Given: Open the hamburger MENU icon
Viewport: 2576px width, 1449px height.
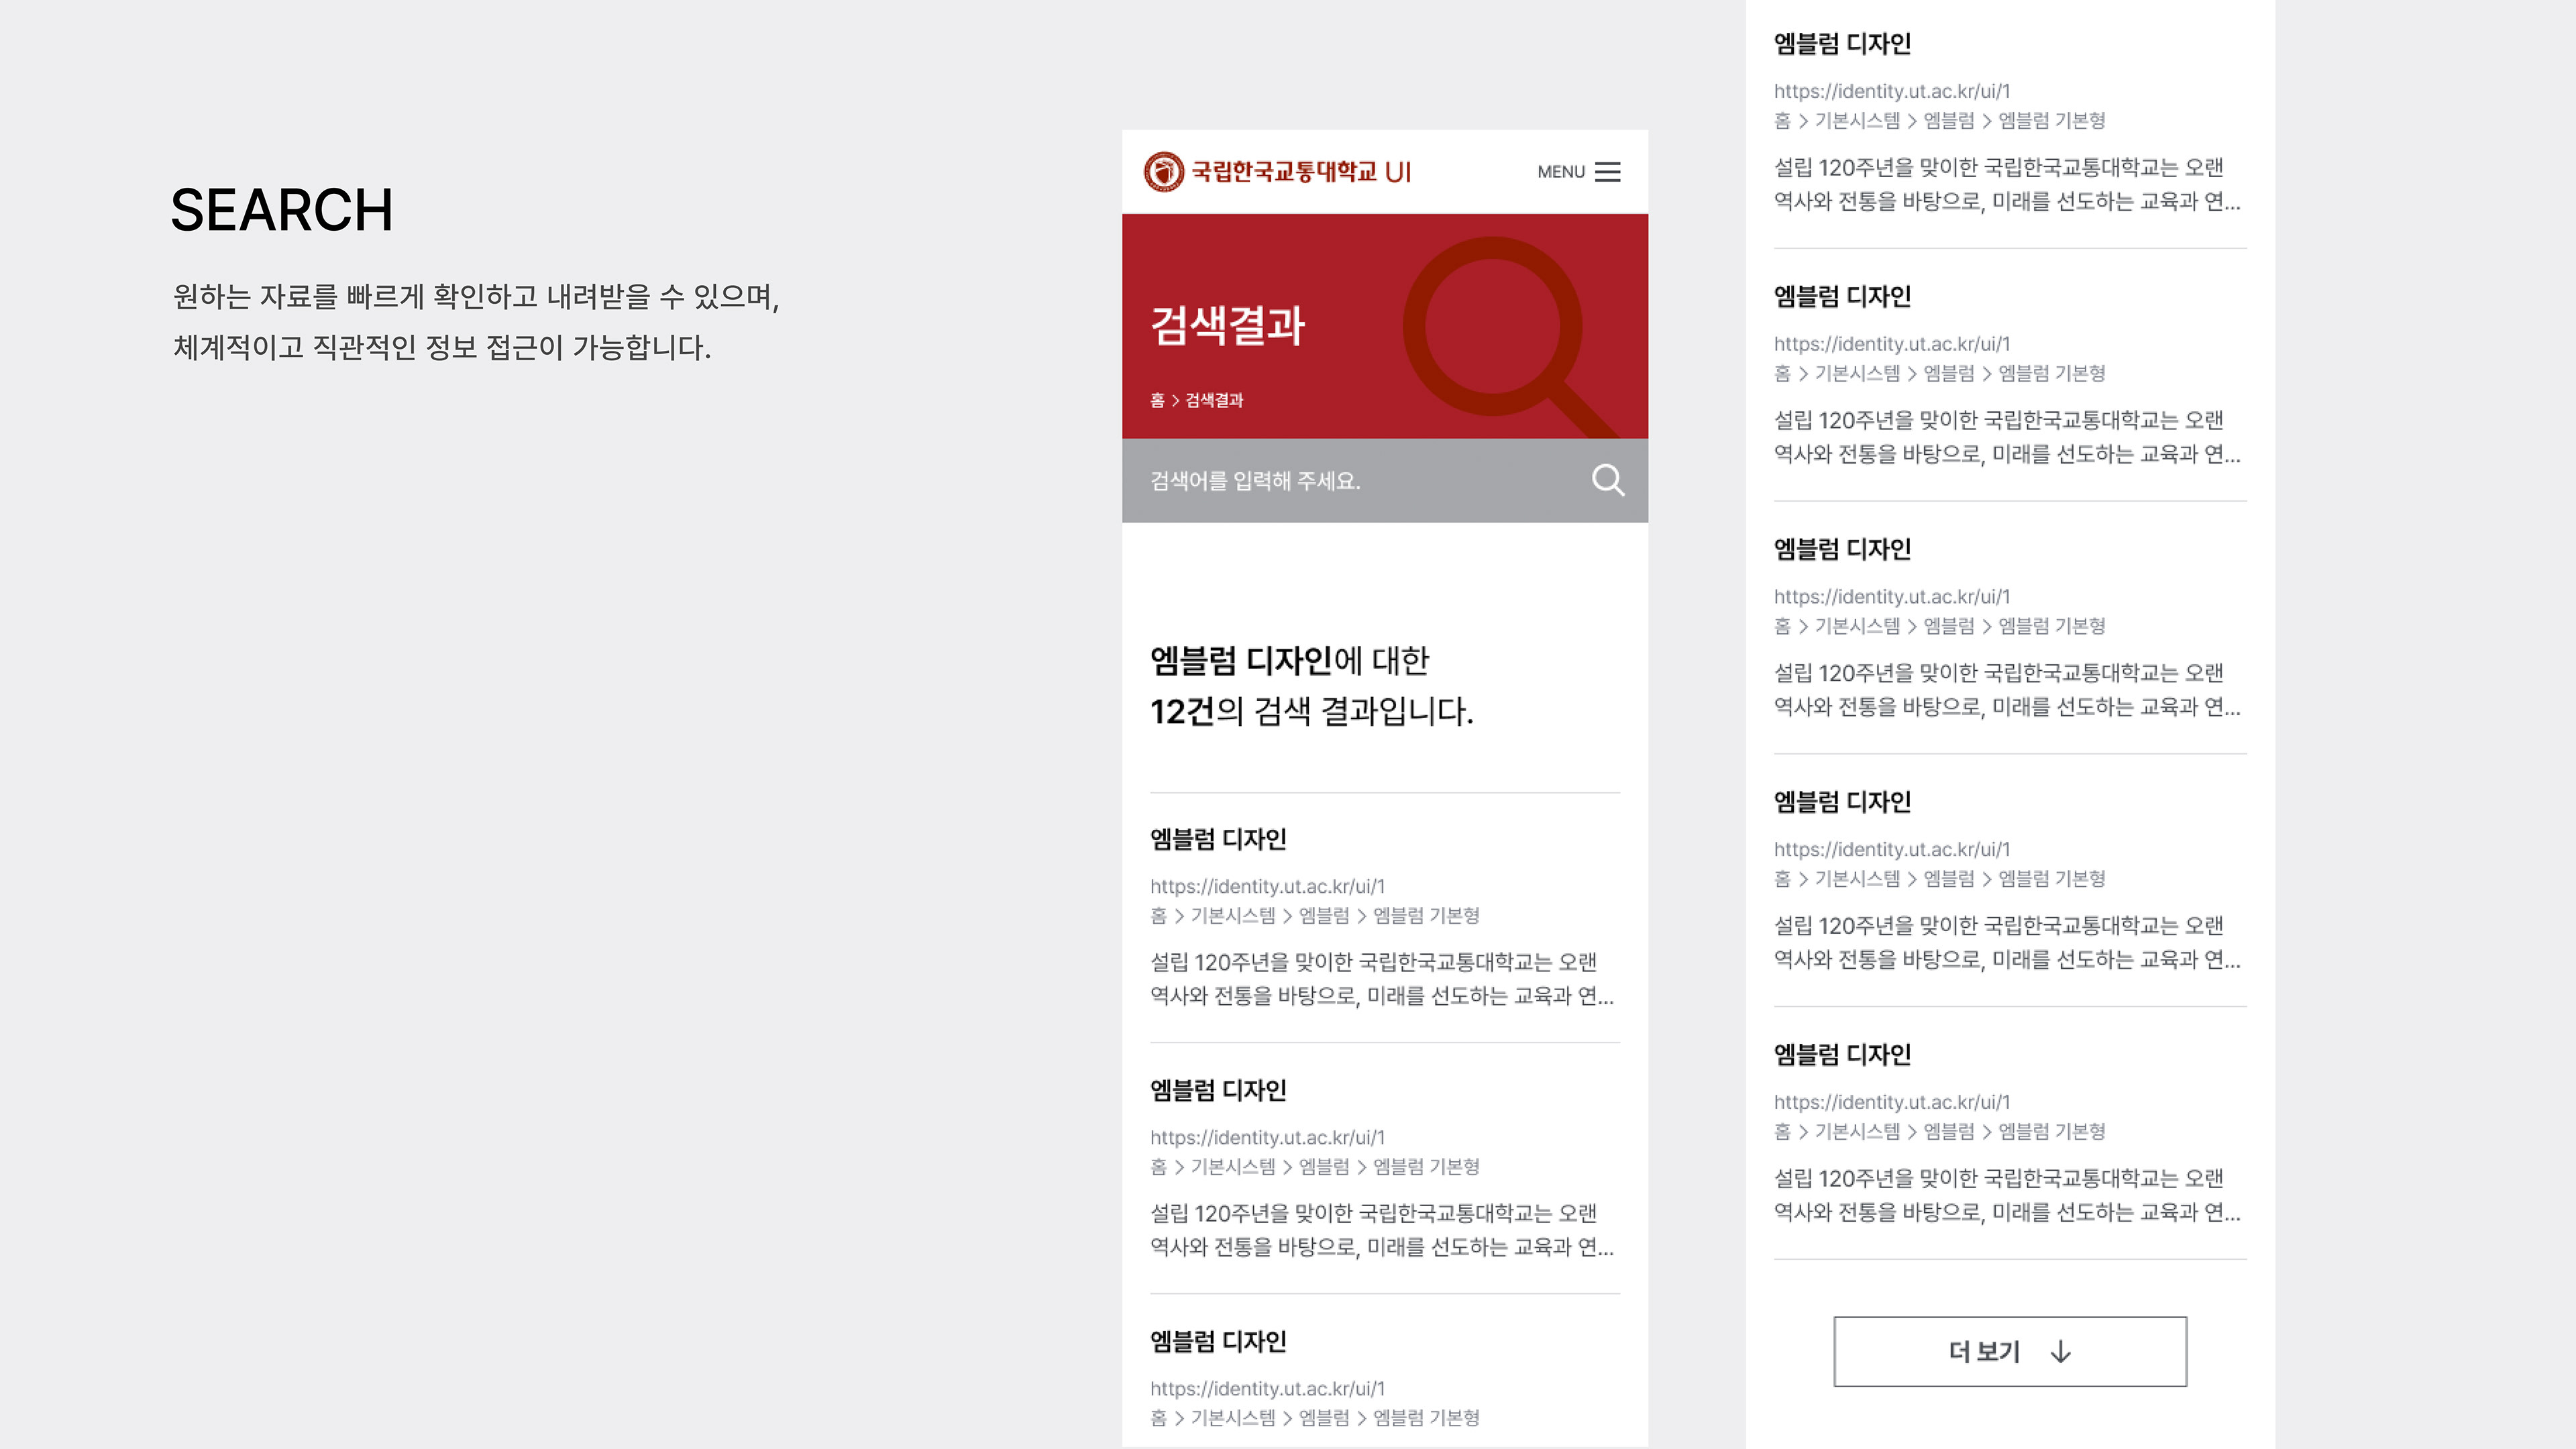Looking at the screenshot, I should [1607, 172].
